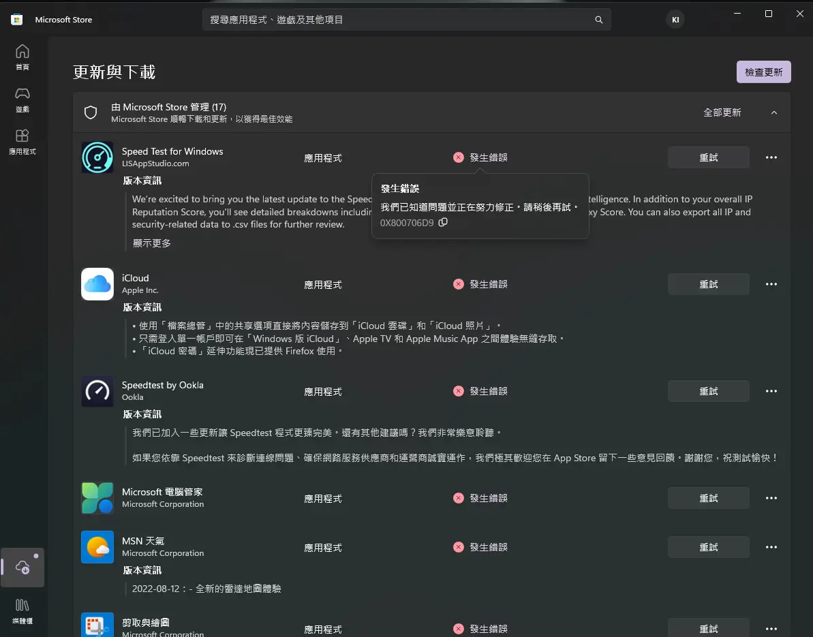Screen dimensions: 813x637
Task: Click 全部更新 to update all
Action: click(722, 112)
